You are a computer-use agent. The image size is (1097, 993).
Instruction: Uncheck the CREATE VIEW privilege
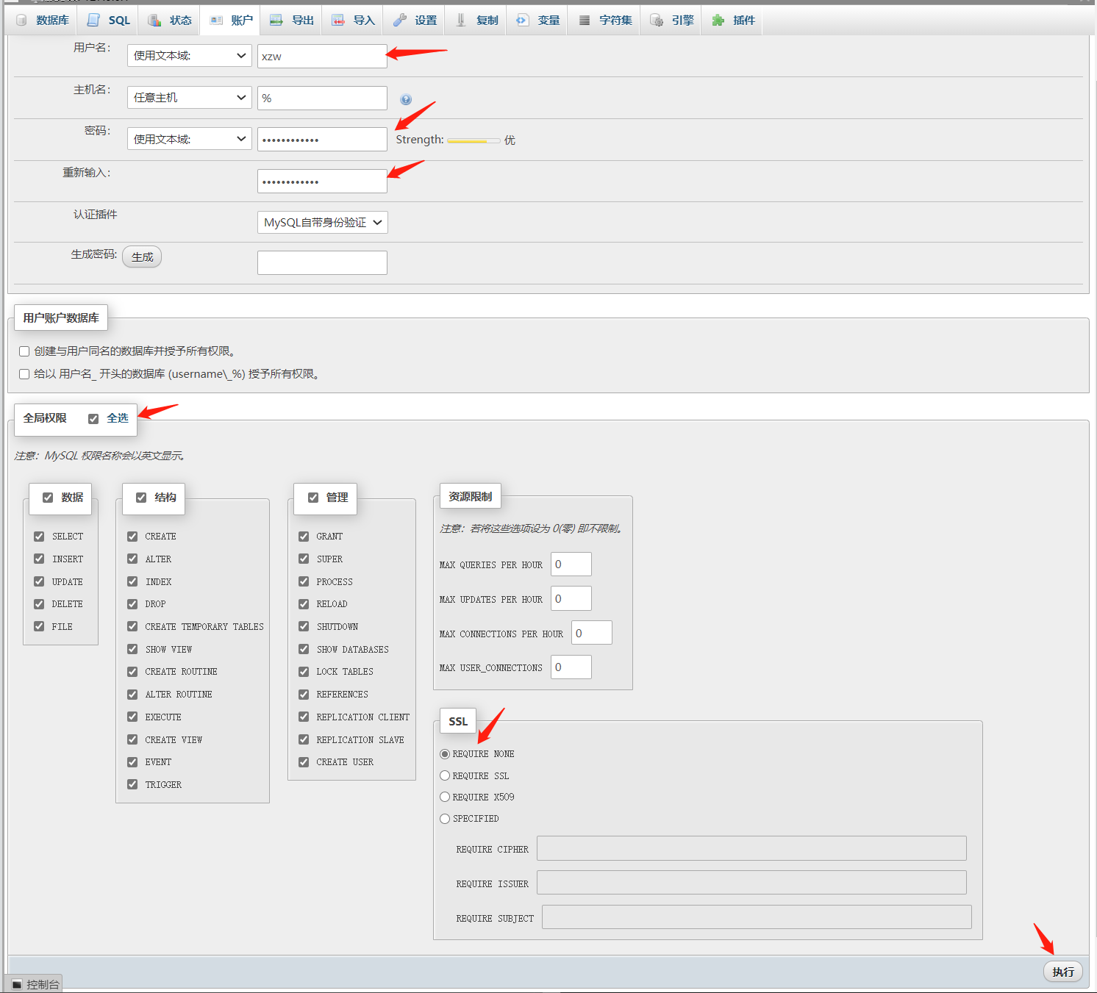click(x=132, y=739)
